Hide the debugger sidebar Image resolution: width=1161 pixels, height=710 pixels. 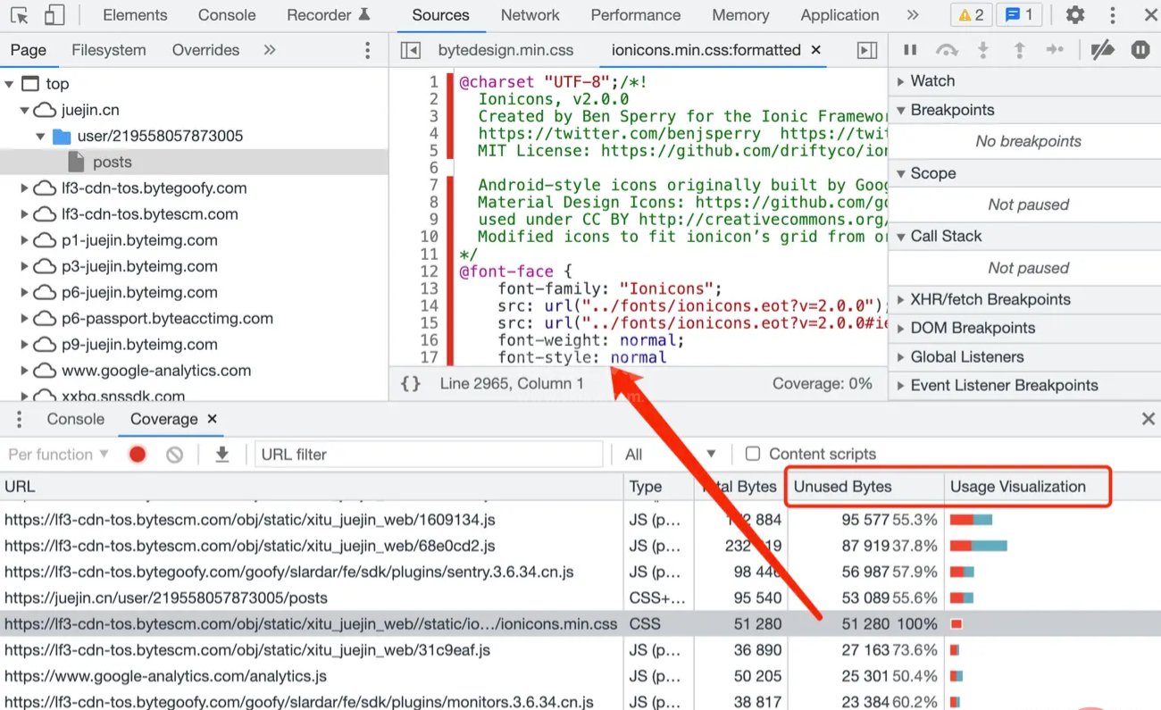tap(866, 50)
